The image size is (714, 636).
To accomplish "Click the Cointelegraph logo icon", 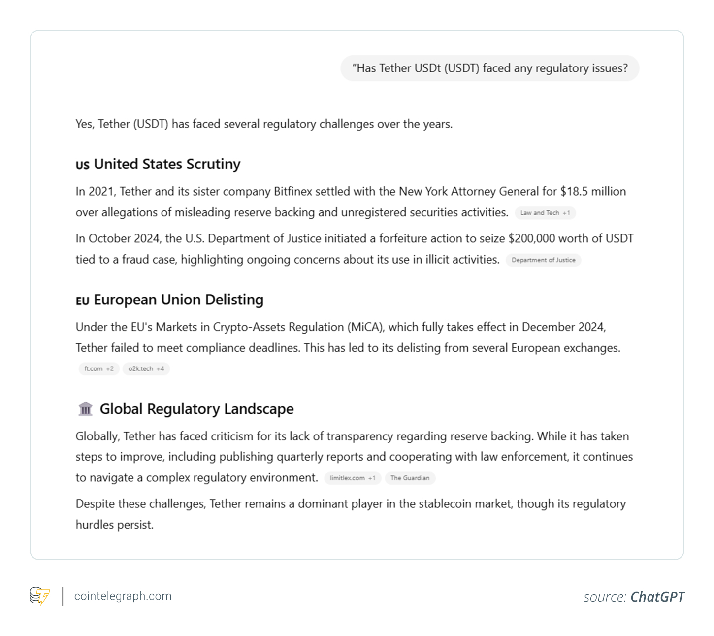I will coord(40,596).
